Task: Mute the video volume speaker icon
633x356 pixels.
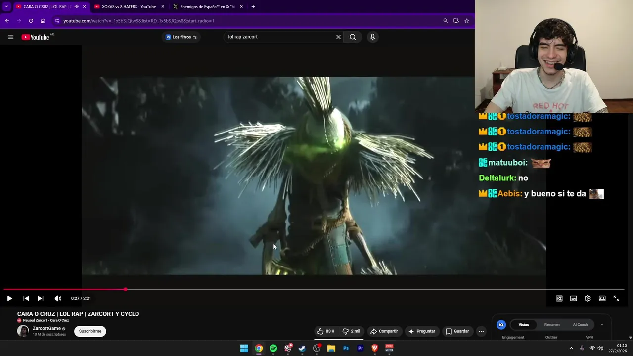Action: tap(58, 298)
